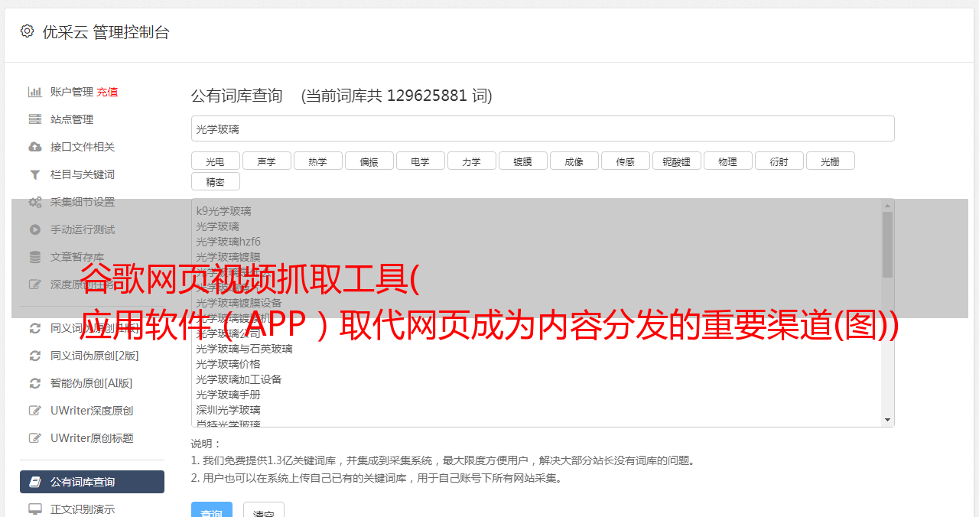
Task: Click the 电学 tag button
Action: [420, 161]
